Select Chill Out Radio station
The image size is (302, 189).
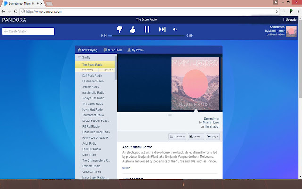[91, 149]
